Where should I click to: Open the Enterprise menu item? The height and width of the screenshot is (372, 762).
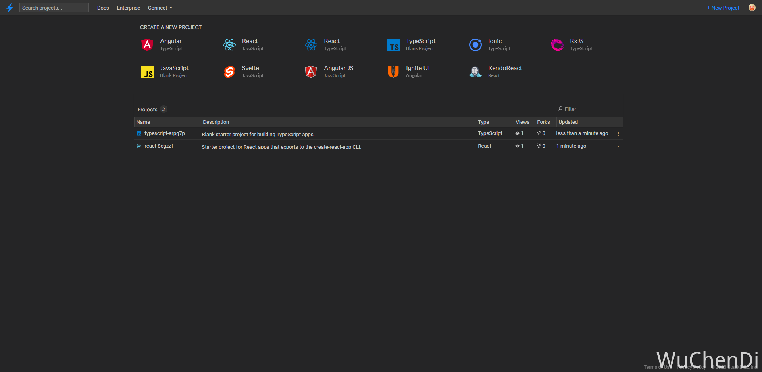point(128,8)
